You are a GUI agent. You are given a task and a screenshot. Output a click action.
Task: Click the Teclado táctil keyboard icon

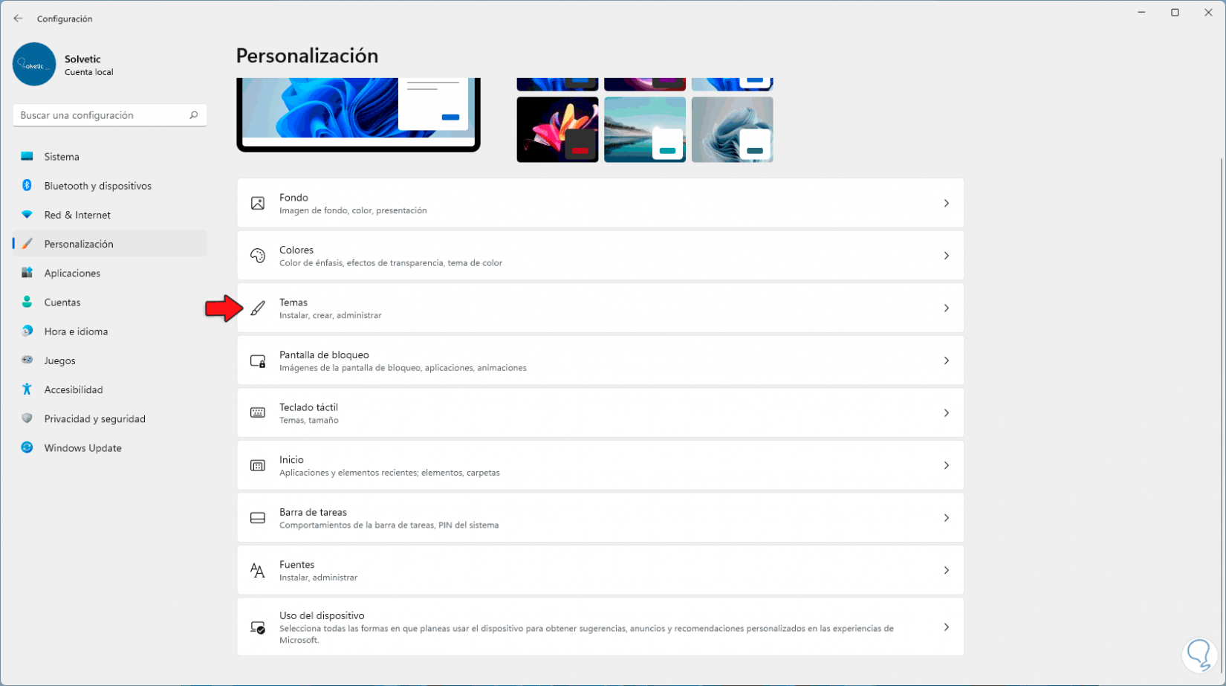[x=258, y=413]
